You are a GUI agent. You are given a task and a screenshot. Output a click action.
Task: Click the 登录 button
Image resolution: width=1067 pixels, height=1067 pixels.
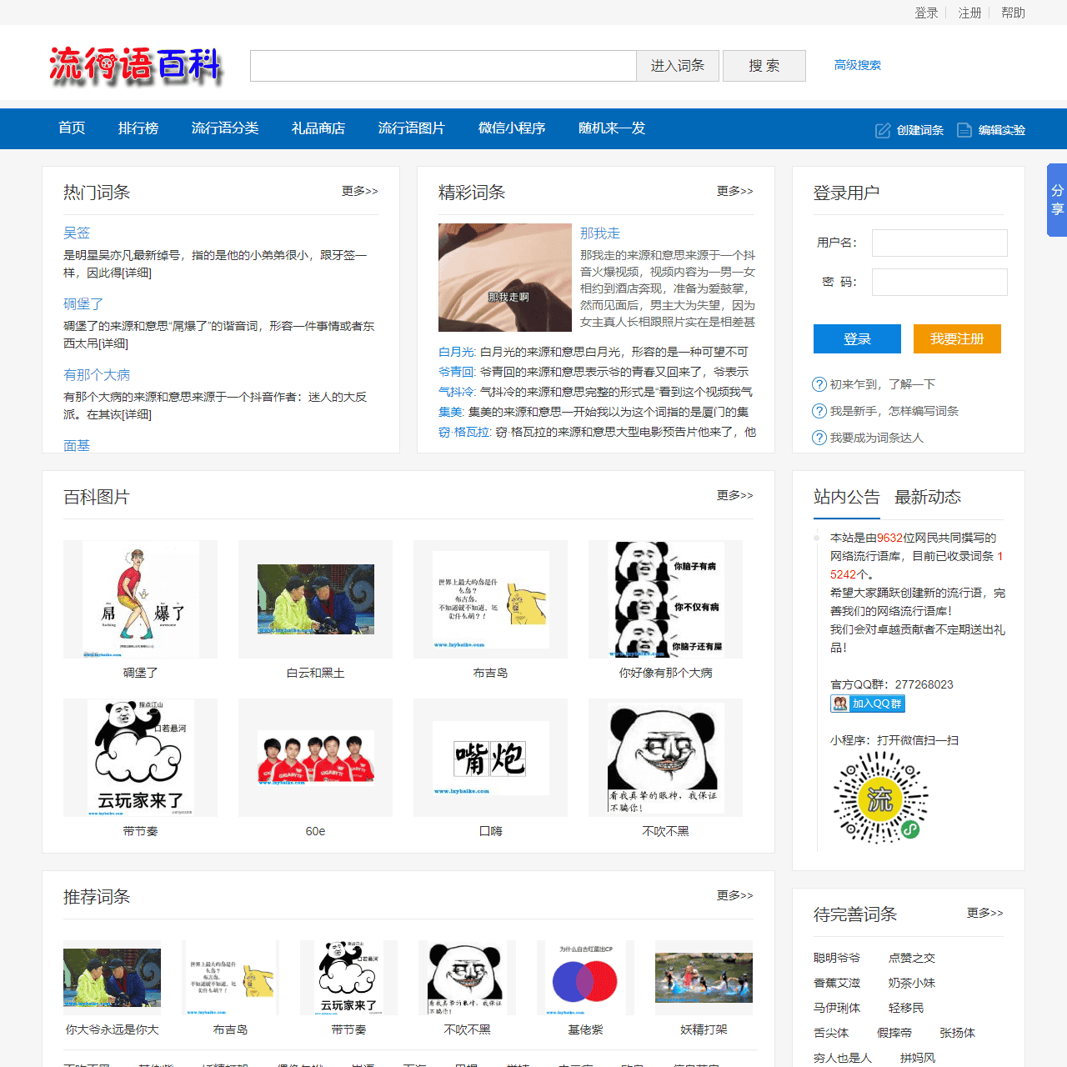[x=857, y=338]
